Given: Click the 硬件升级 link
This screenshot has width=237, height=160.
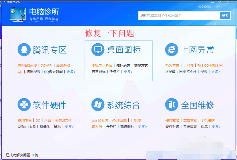Looking at the screenshot, I should (x=172, y=127).
